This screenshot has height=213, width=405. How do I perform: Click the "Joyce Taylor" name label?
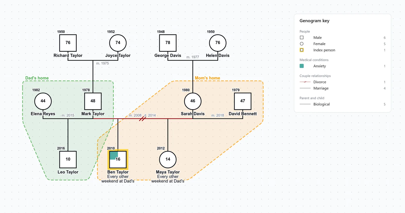point(118,55)
